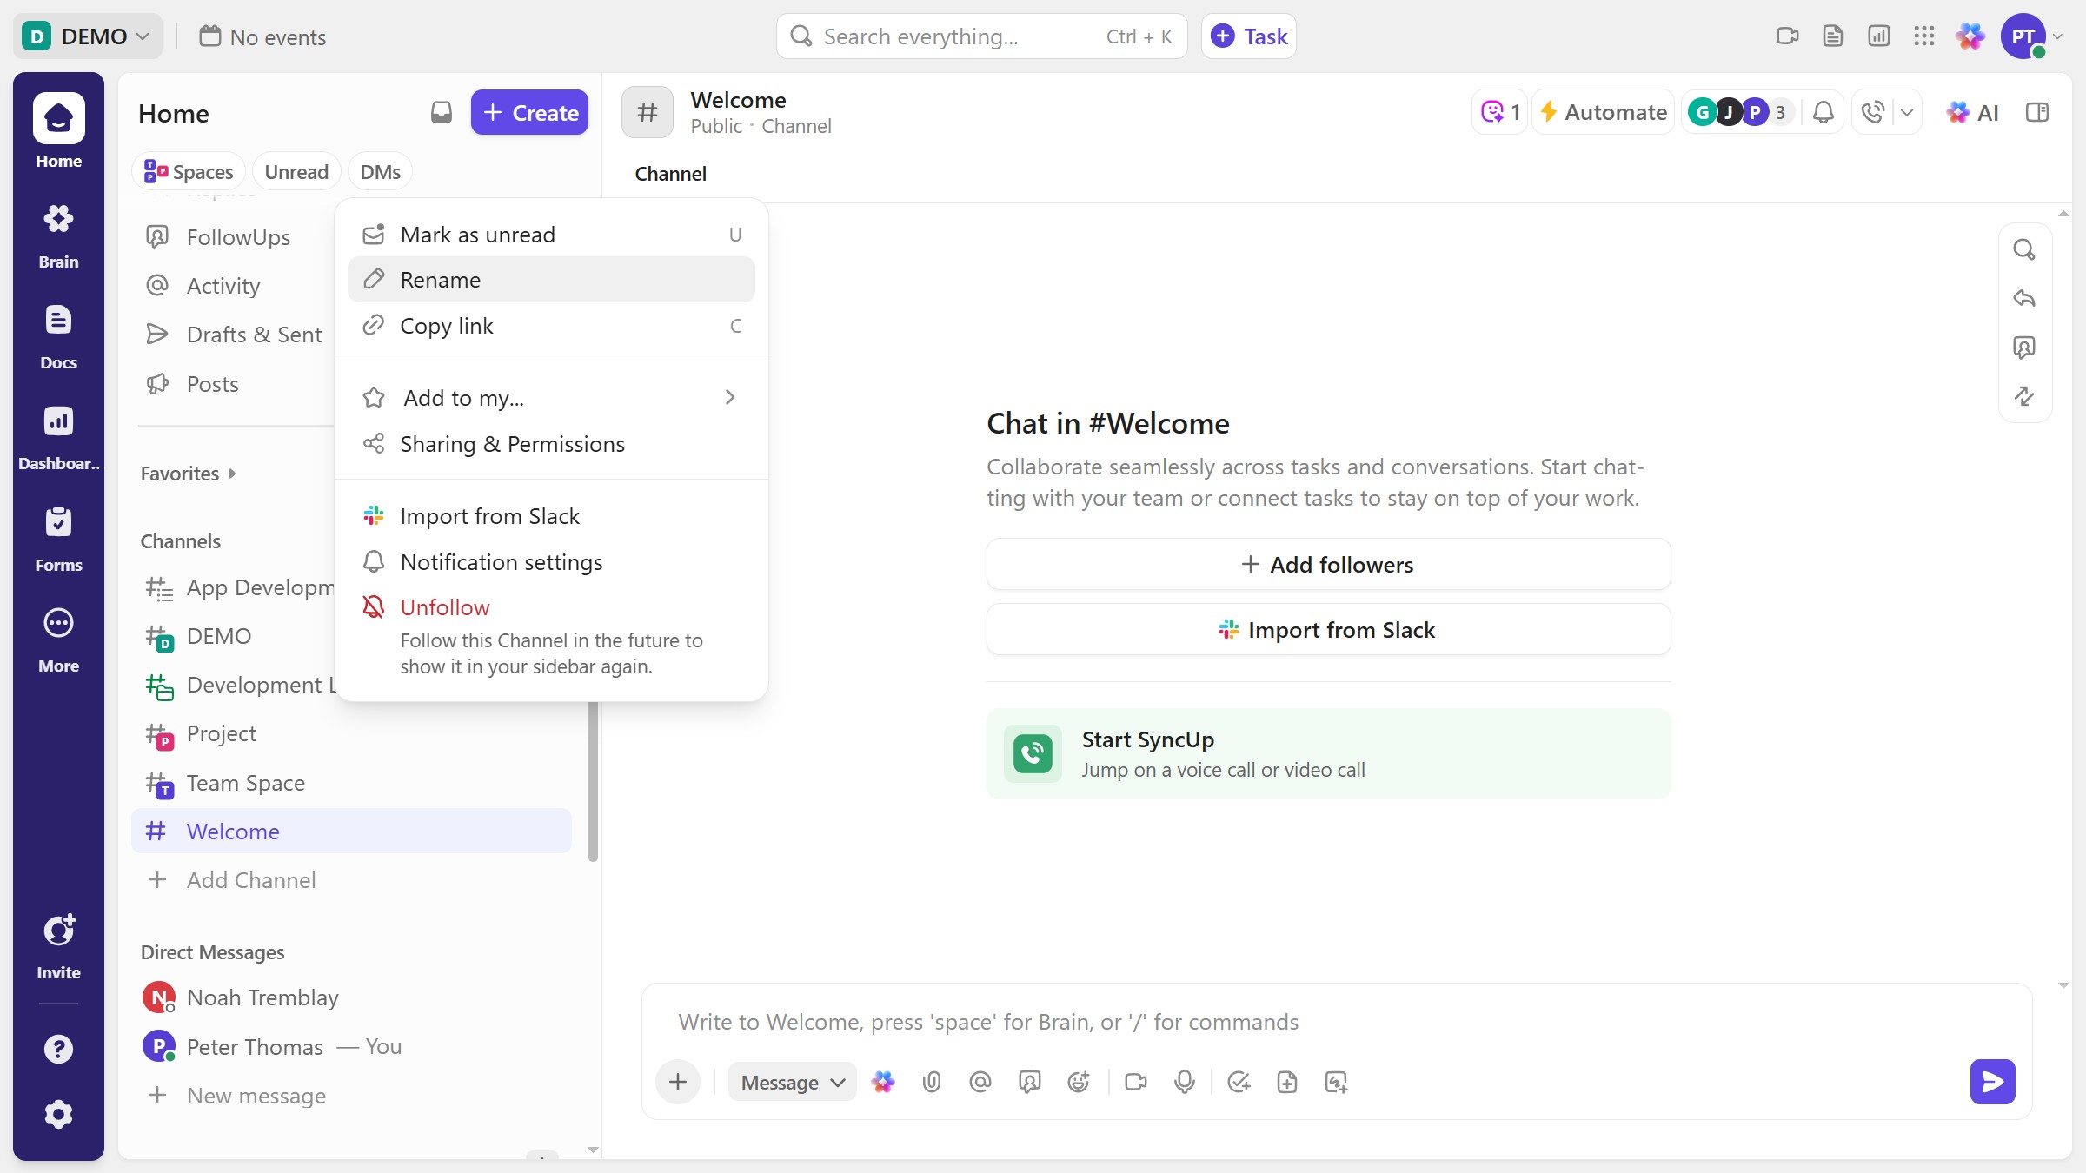Screen dimensions: 2086x1173
Task: Click the microphone voice clip icon
Action: pyautogui.click(x=1184, y=1082)
